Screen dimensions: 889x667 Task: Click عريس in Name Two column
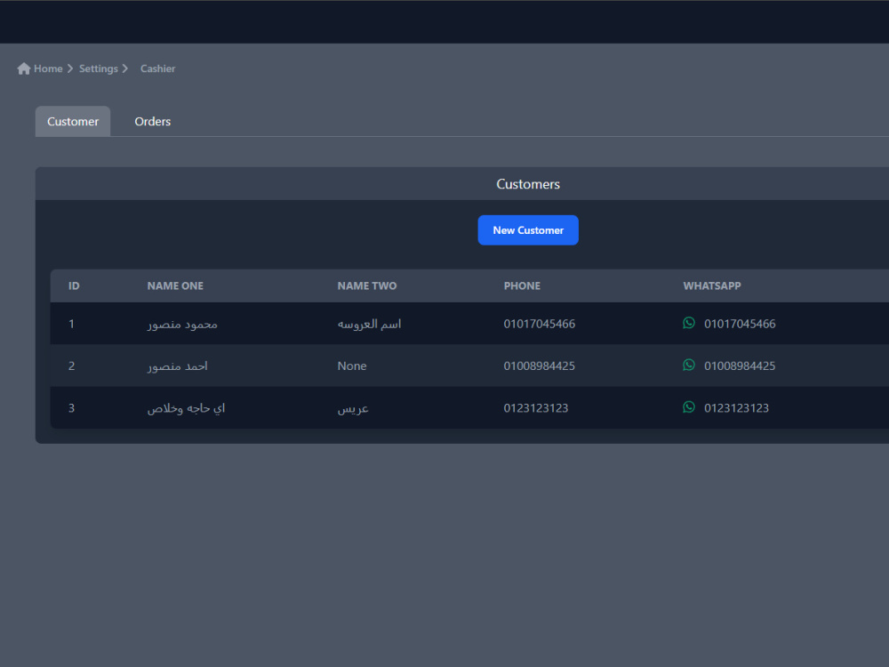pyautogui.click(x=353, y=408)
